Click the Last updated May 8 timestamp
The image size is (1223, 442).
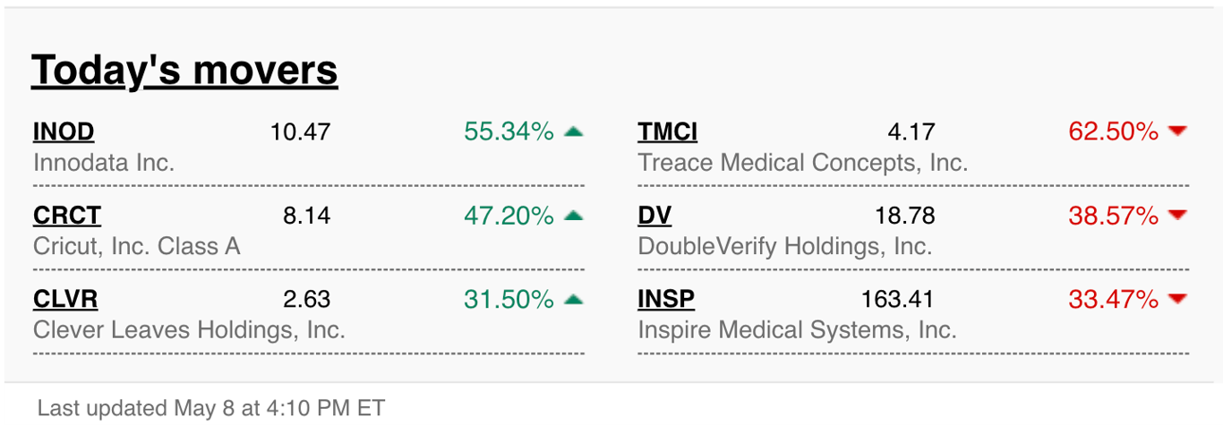coord(211,409)
